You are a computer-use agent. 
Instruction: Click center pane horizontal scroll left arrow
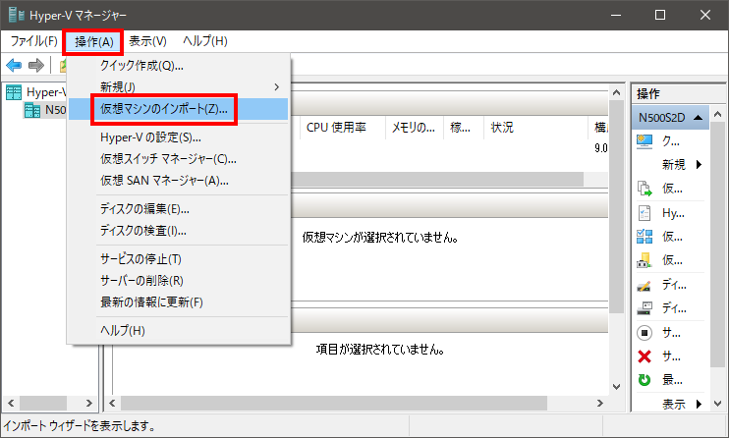(112, 403)
